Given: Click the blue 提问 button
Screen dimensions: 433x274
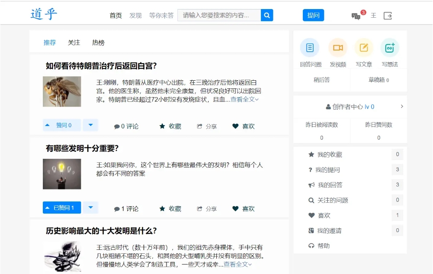Looking at the screenshot, I should [314, 15].
